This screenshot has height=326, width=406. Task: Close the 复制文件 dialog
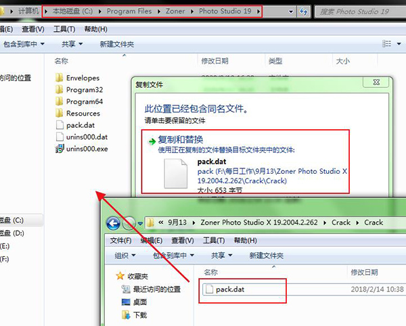coord(376,83)
